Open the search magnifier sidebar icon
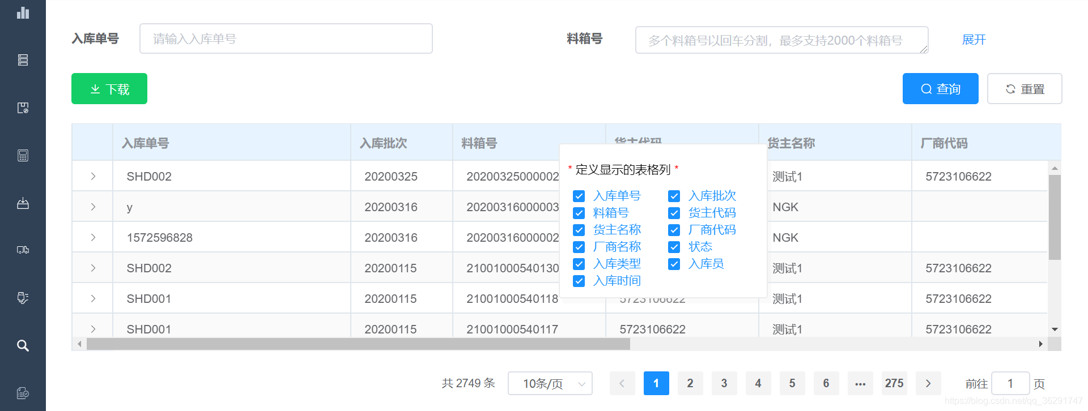The width and height of the screenshot is (1088, 411). (23, 345)
